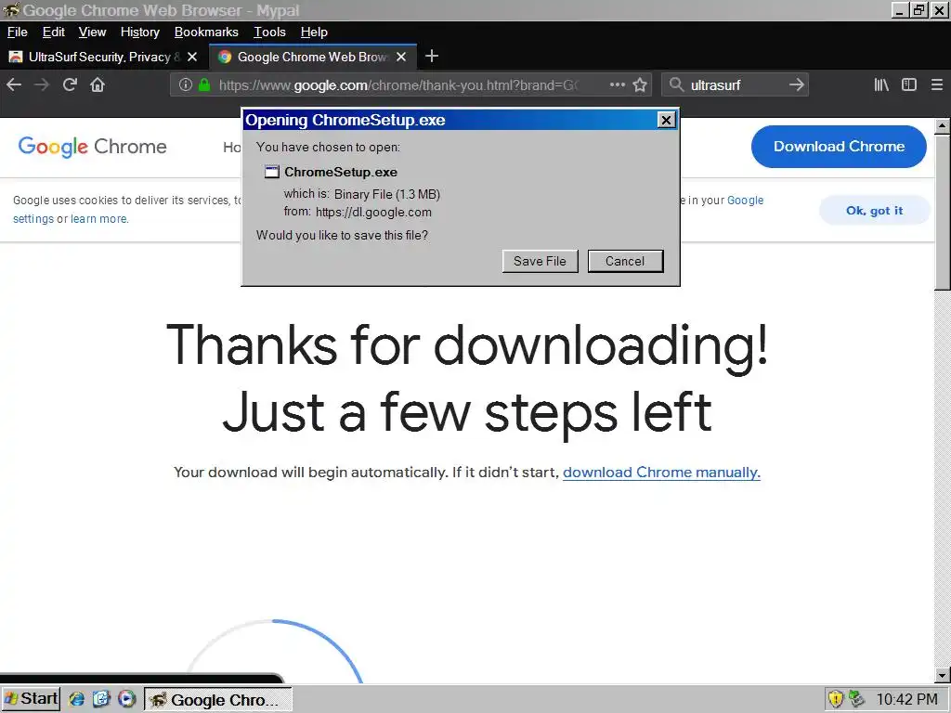Open the Help menu
The image size is (951, 713).
314,32
